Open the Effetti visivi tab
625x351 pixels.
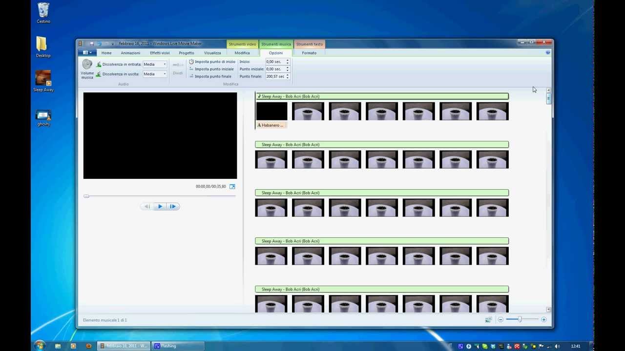160,53
